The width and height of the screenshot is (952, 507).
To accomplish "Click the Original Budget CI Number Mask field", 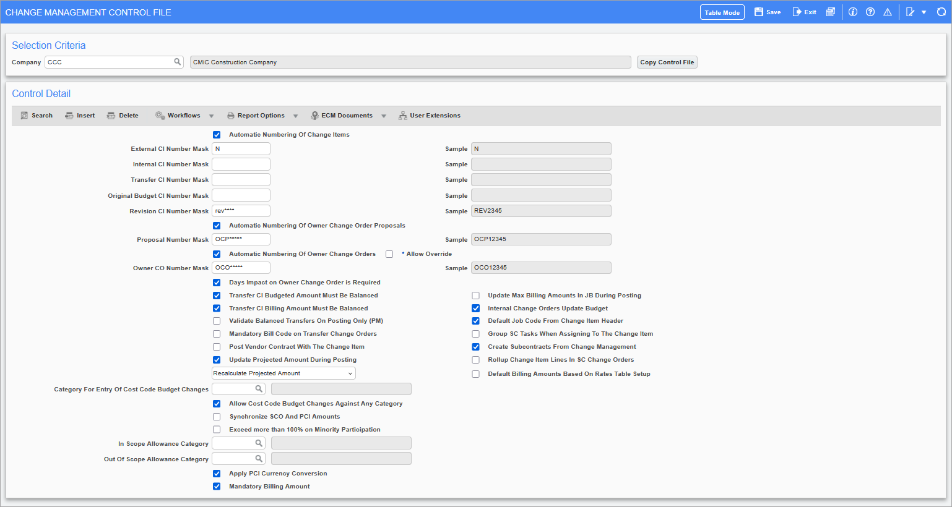I will tap(241, 195).
